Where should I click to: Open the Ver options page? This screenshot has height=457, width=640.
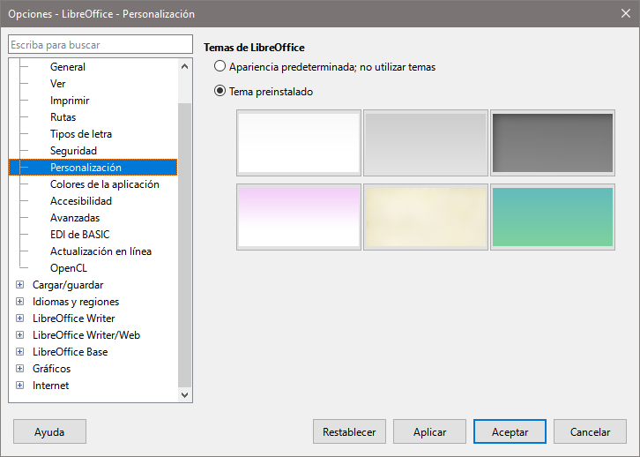(57, 84)
